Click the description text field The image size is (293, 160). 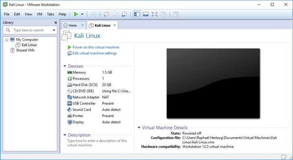tap(97, 143)
